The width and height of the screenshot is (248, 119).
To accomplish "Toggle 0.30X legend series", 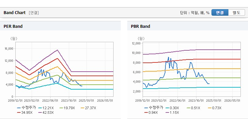I will tap(172, 108).
